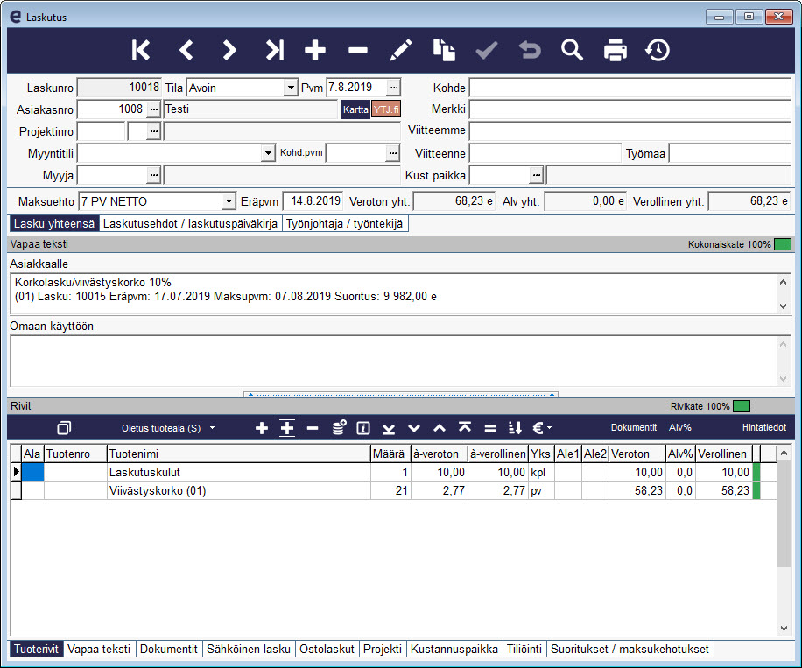Remove the selected row with minus
The image size is (802, 668).
point(313,428)
